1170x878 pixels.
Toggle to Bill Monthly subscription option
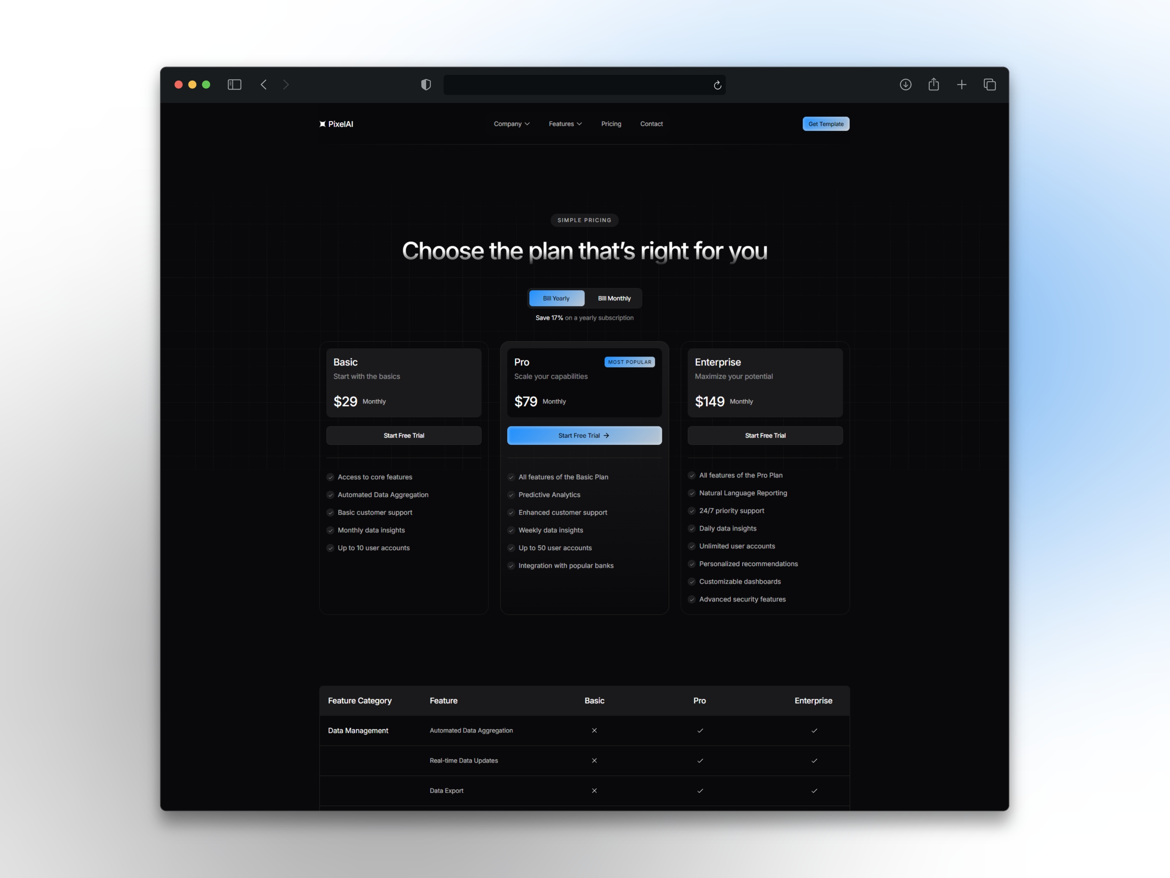coord(613,298)
